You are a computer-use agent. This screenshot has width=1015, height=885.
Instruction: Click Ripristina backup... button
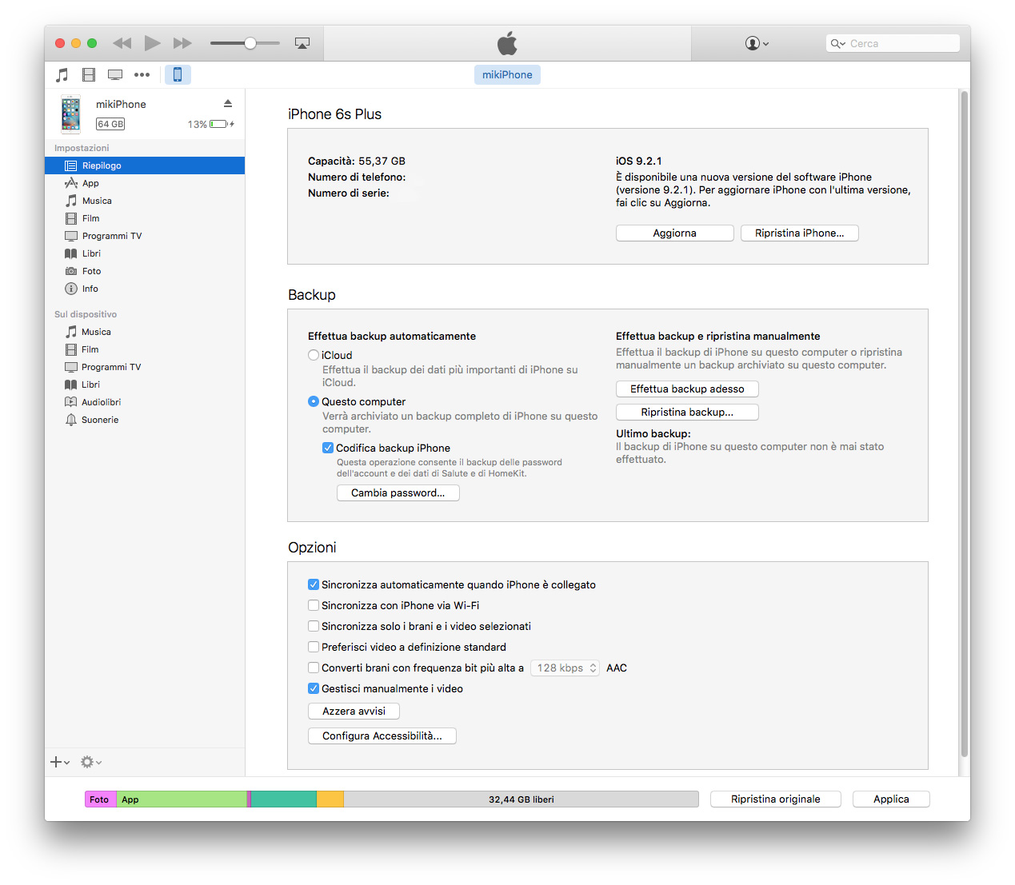[x=687, y=412]
